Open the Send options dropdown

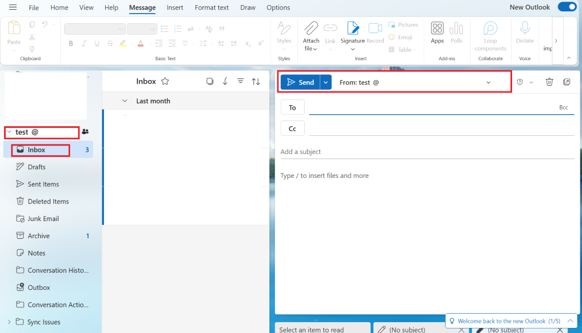click(326, 82)
